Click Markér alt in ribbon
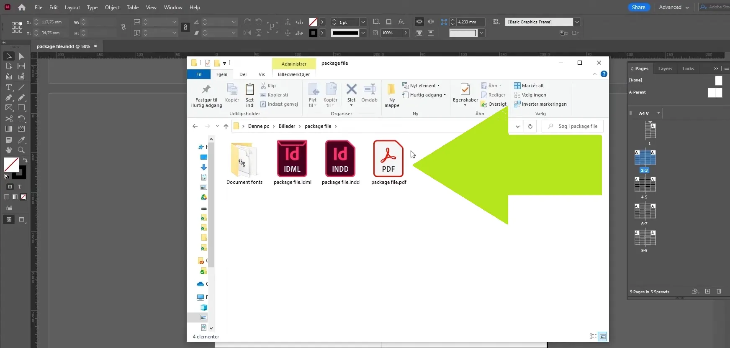 pyautogui.click(x=529, y=86)
